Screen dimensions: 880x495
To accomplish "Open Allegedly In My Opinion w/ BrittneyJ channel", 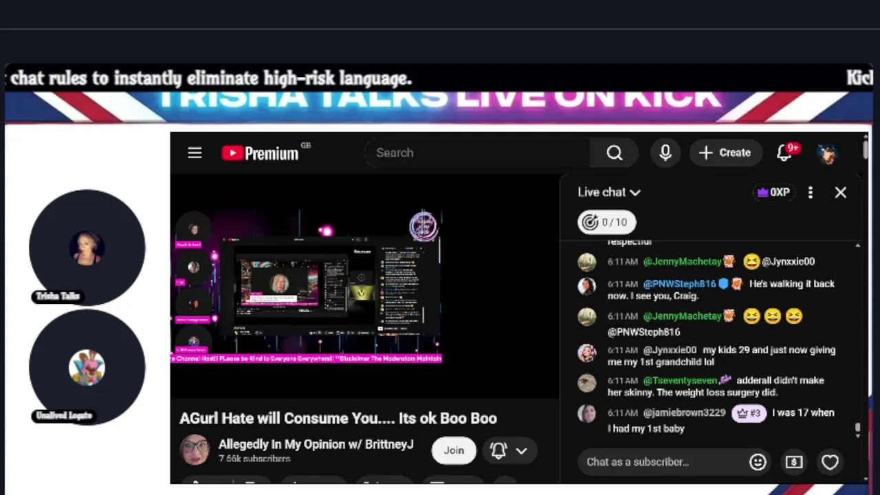I will 316,444.
